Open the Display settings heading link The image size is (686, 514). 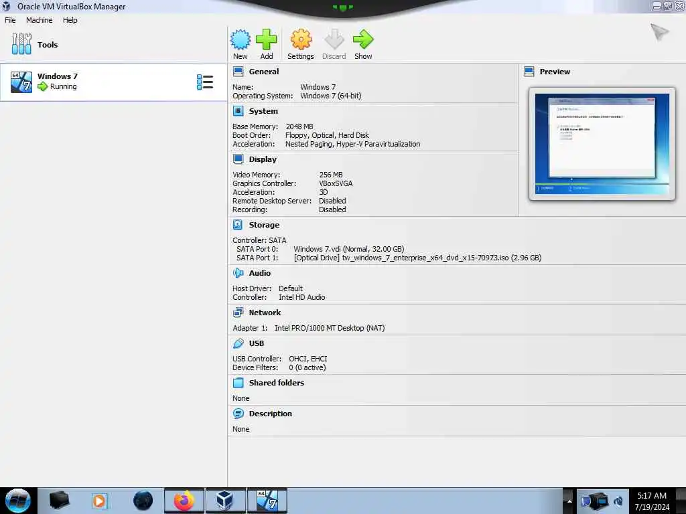tap(263, 159)
